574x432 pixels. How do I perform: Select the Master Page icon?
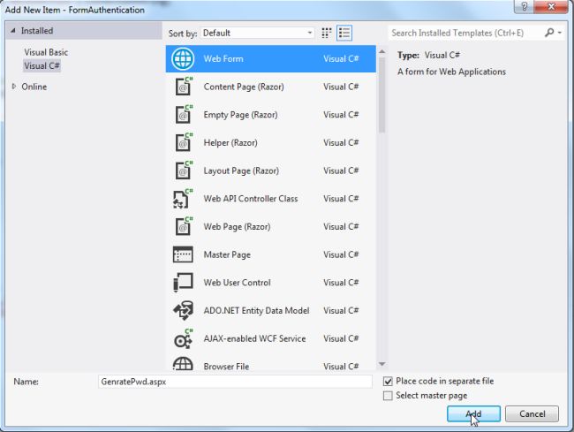pyautogui.click(x=183, y=254)
